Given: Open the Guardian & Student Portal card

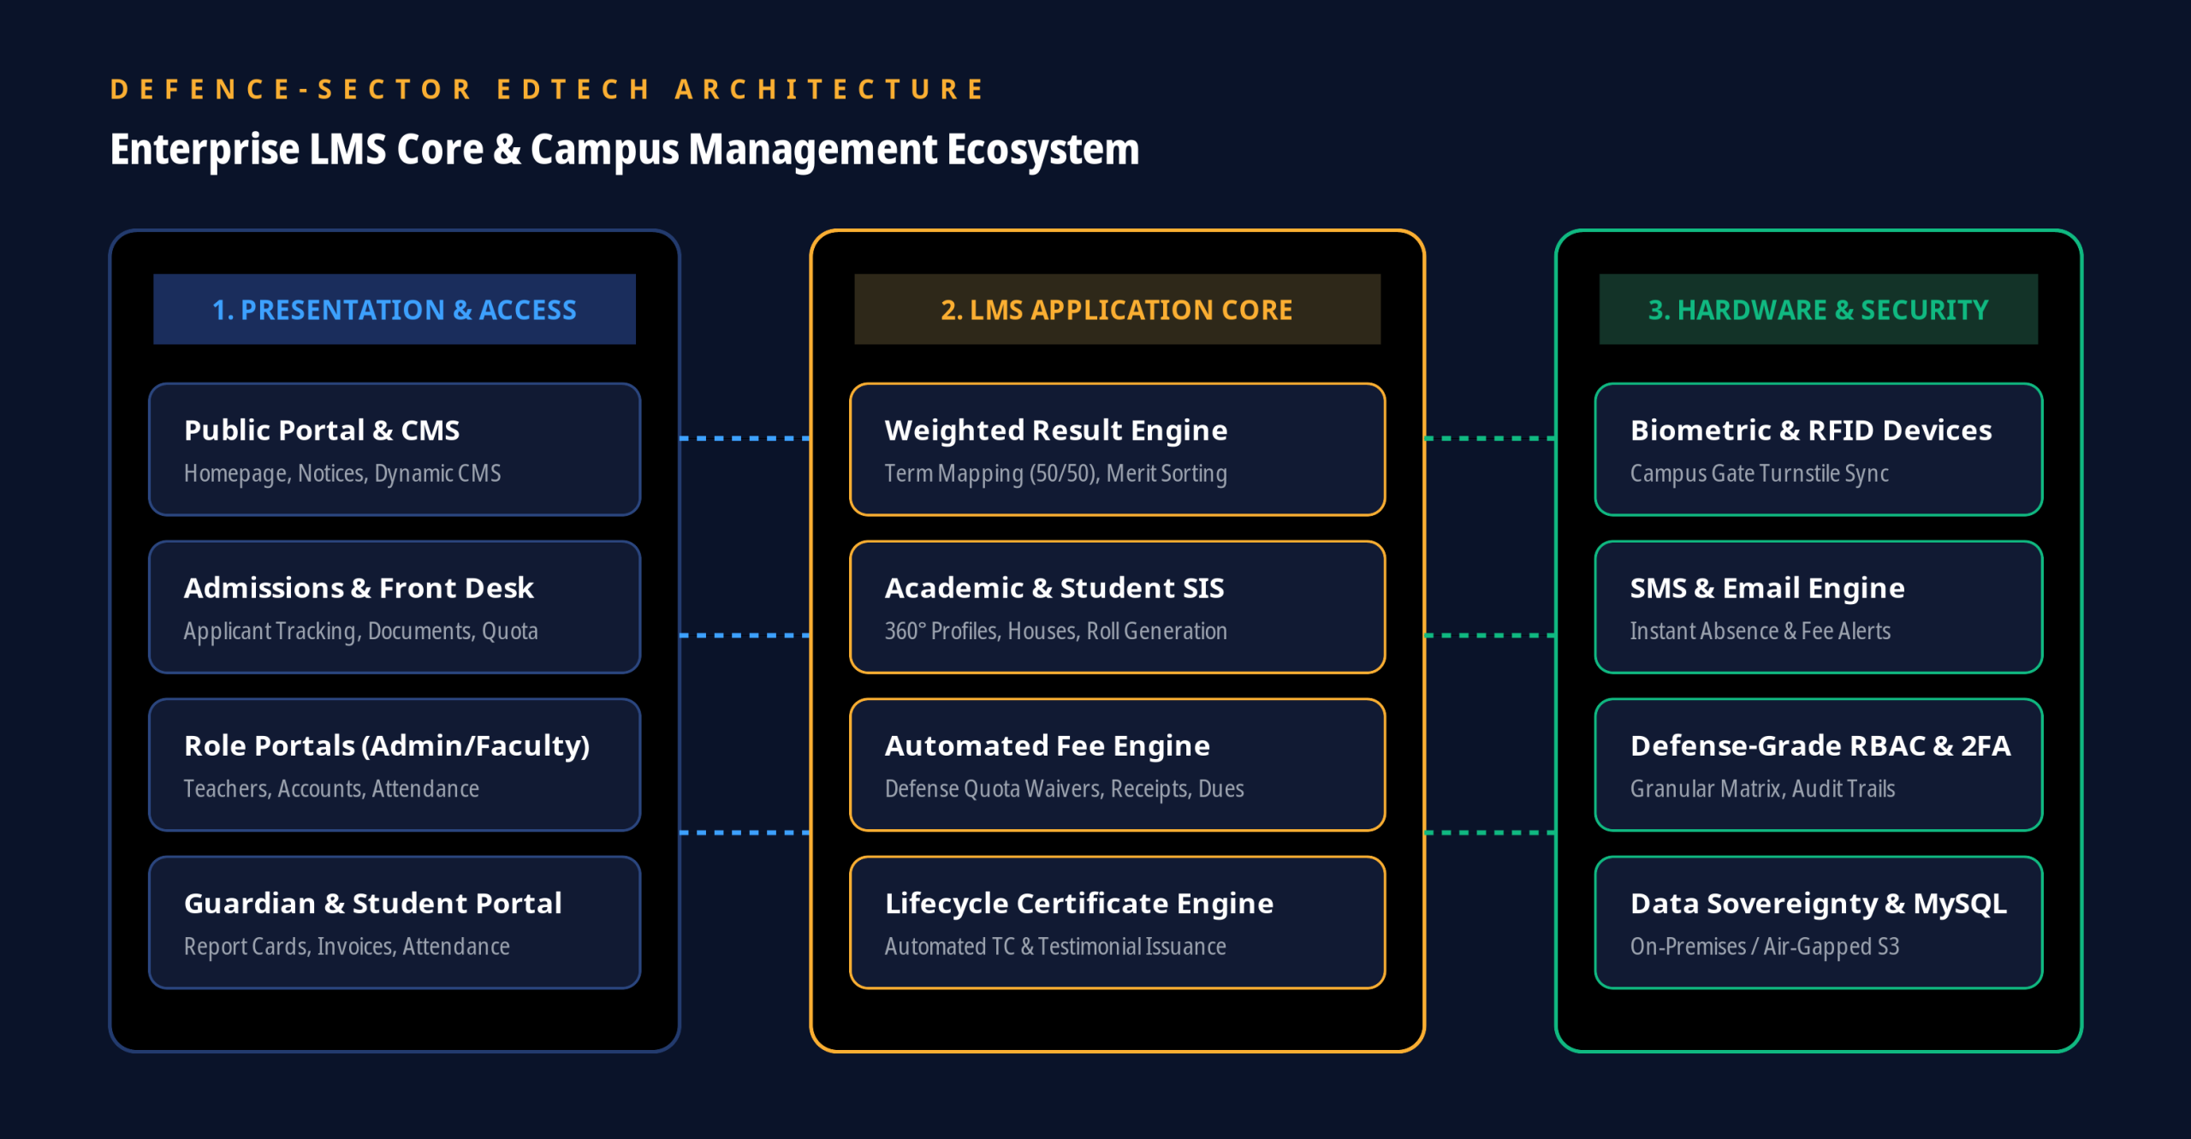Looking at the screenshot, I should click(395, 922).
